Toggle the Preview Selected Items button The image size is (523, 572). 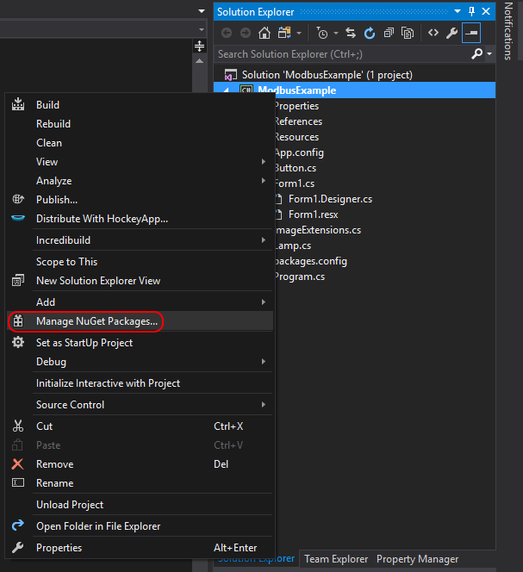point(471,33)
